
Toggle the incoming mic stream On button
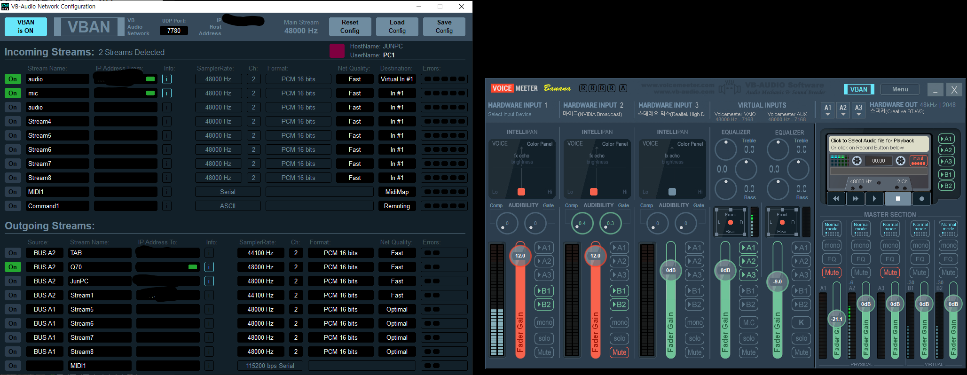[13, 93]
